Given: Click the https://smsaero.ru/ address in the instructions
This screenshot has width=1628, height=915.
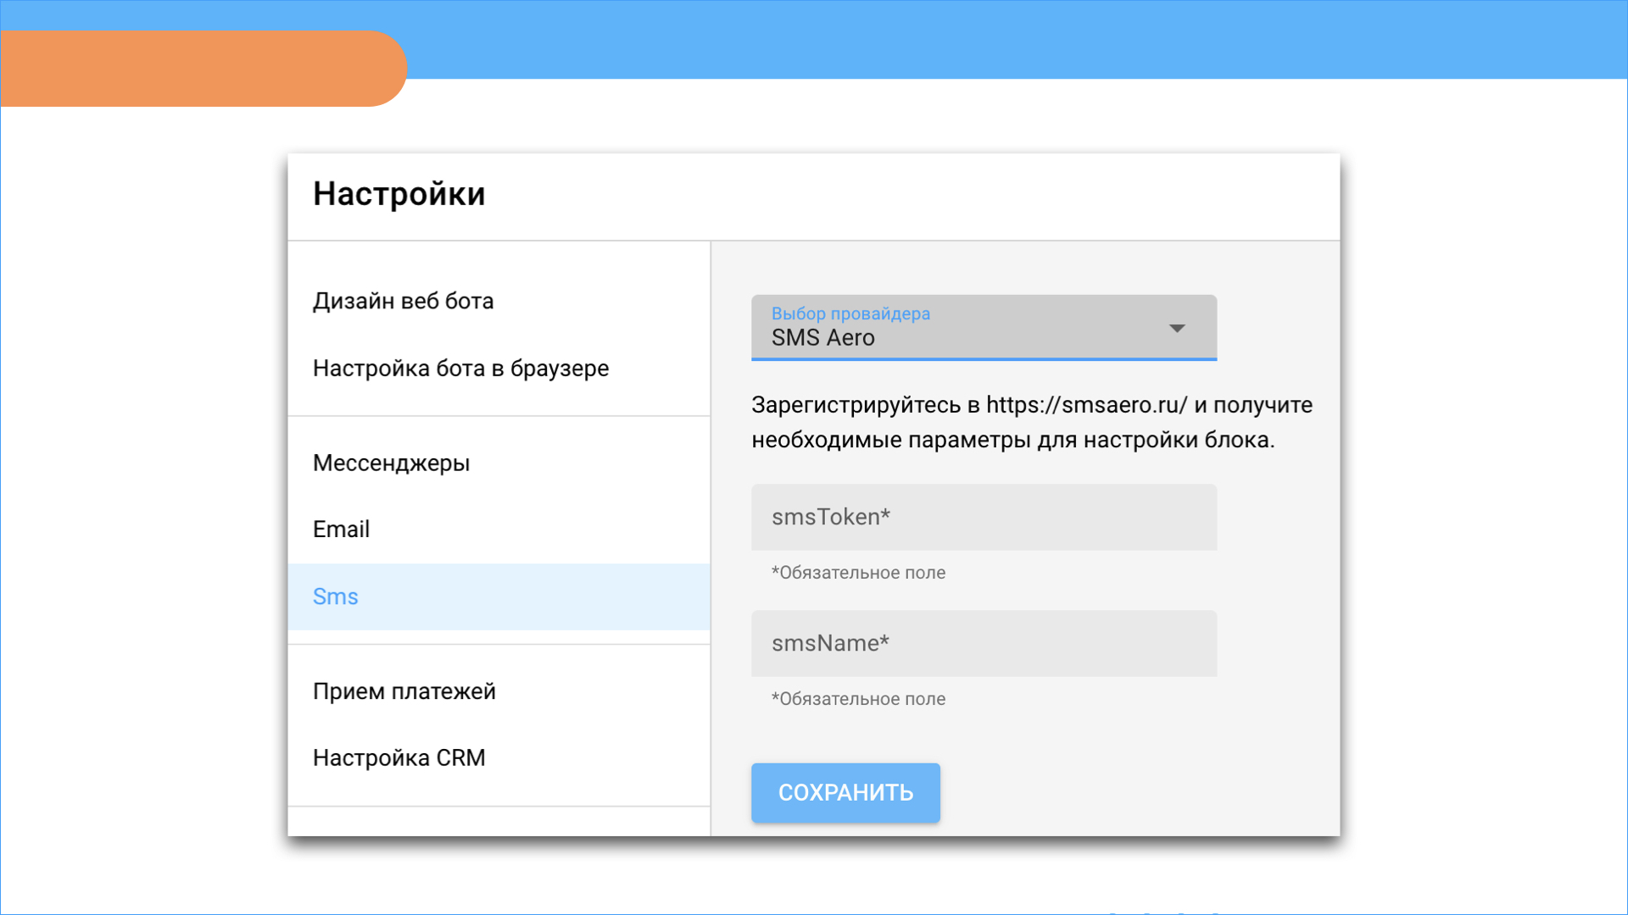Looking at the screenshot, I should coord(1086,405).
